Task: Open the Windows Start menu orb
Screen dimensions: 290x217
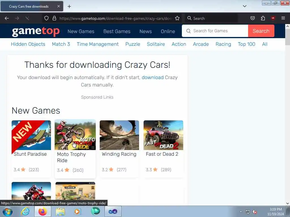Action: pyautogui.click(x=8, y=211)
